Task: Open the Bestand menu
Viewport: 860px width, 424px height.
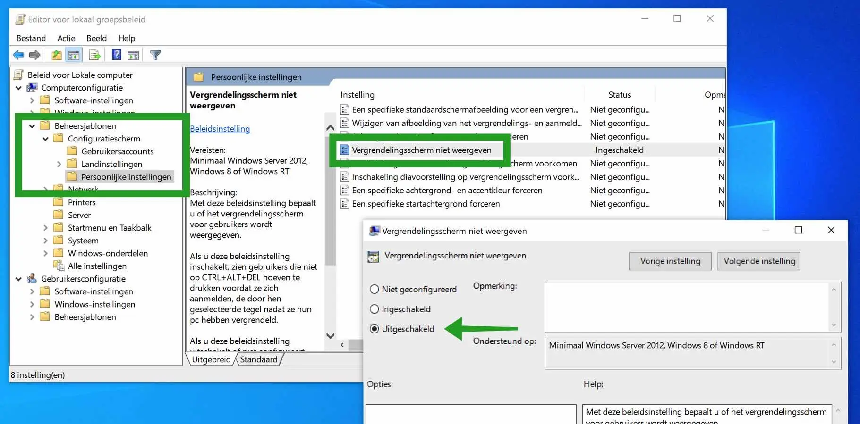Action: 31,38
